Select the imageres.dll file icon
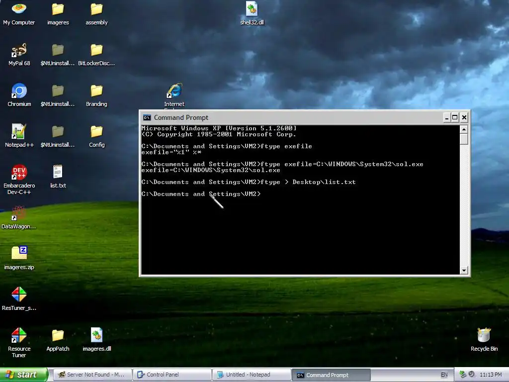509x382 pixels. coord(96,340)
